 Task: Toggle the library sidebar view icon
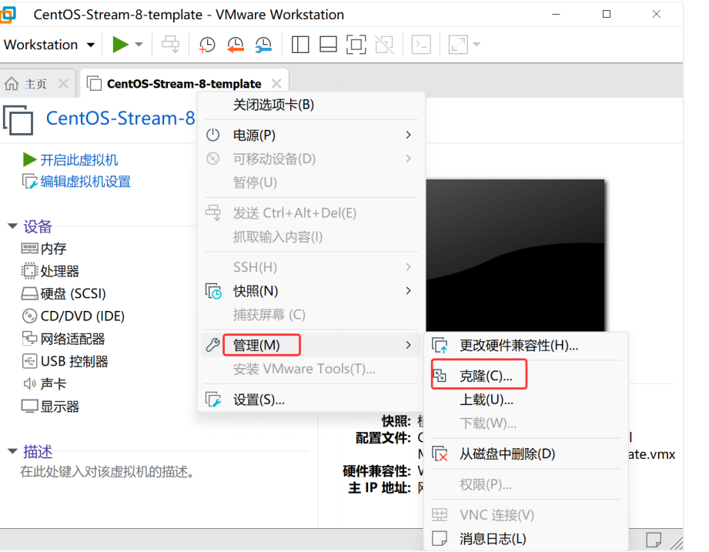(300, 45)
